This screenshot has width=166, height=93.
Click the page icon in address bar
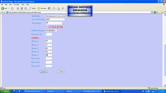(x=7, y=12)
